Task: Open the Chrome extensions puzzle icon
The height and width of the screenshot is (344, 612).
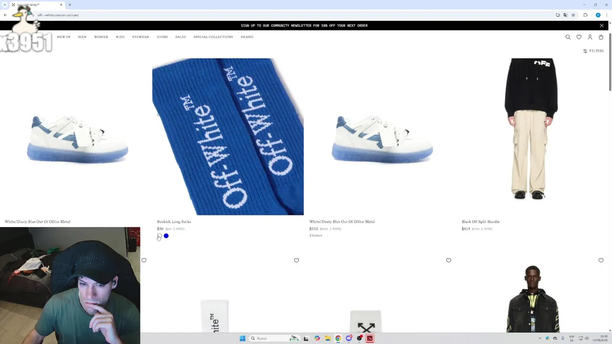Action: point(585,15)
